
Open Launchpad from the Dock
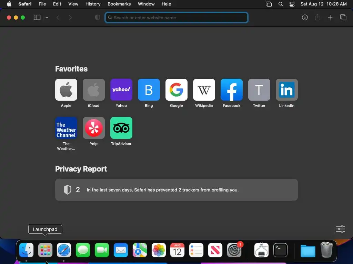click(x=45, y=250)
